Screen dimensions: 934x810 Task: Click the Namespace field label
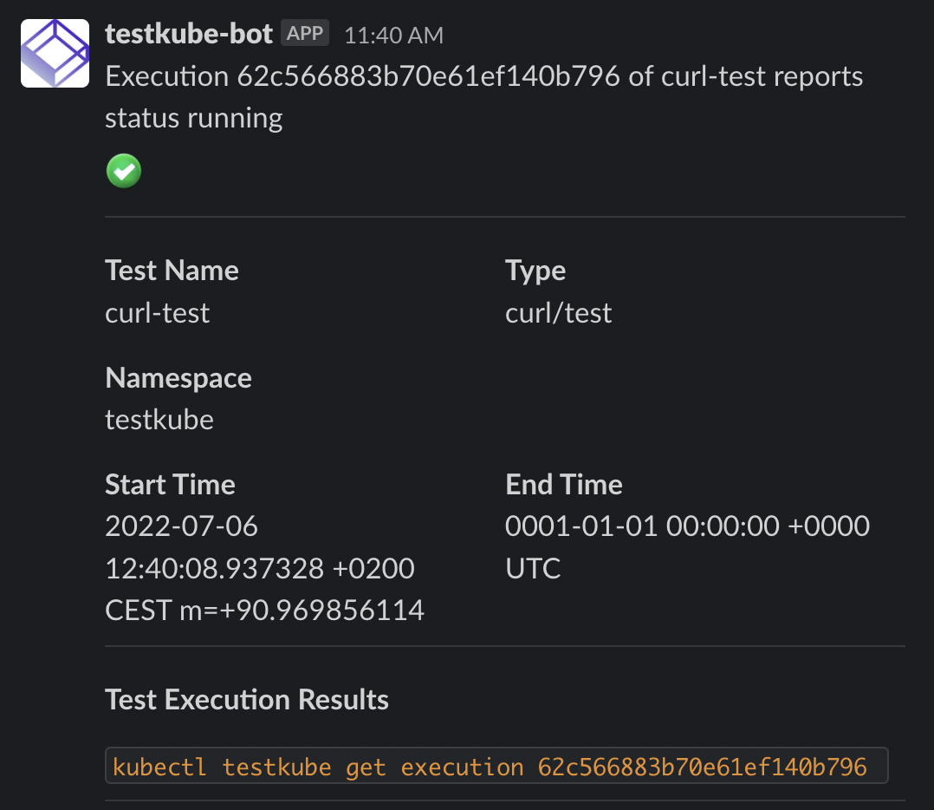[178, 378]
